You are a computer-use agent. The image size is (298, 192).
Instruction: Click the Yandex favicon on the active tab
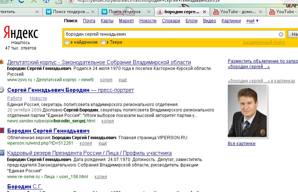(160, 12)
